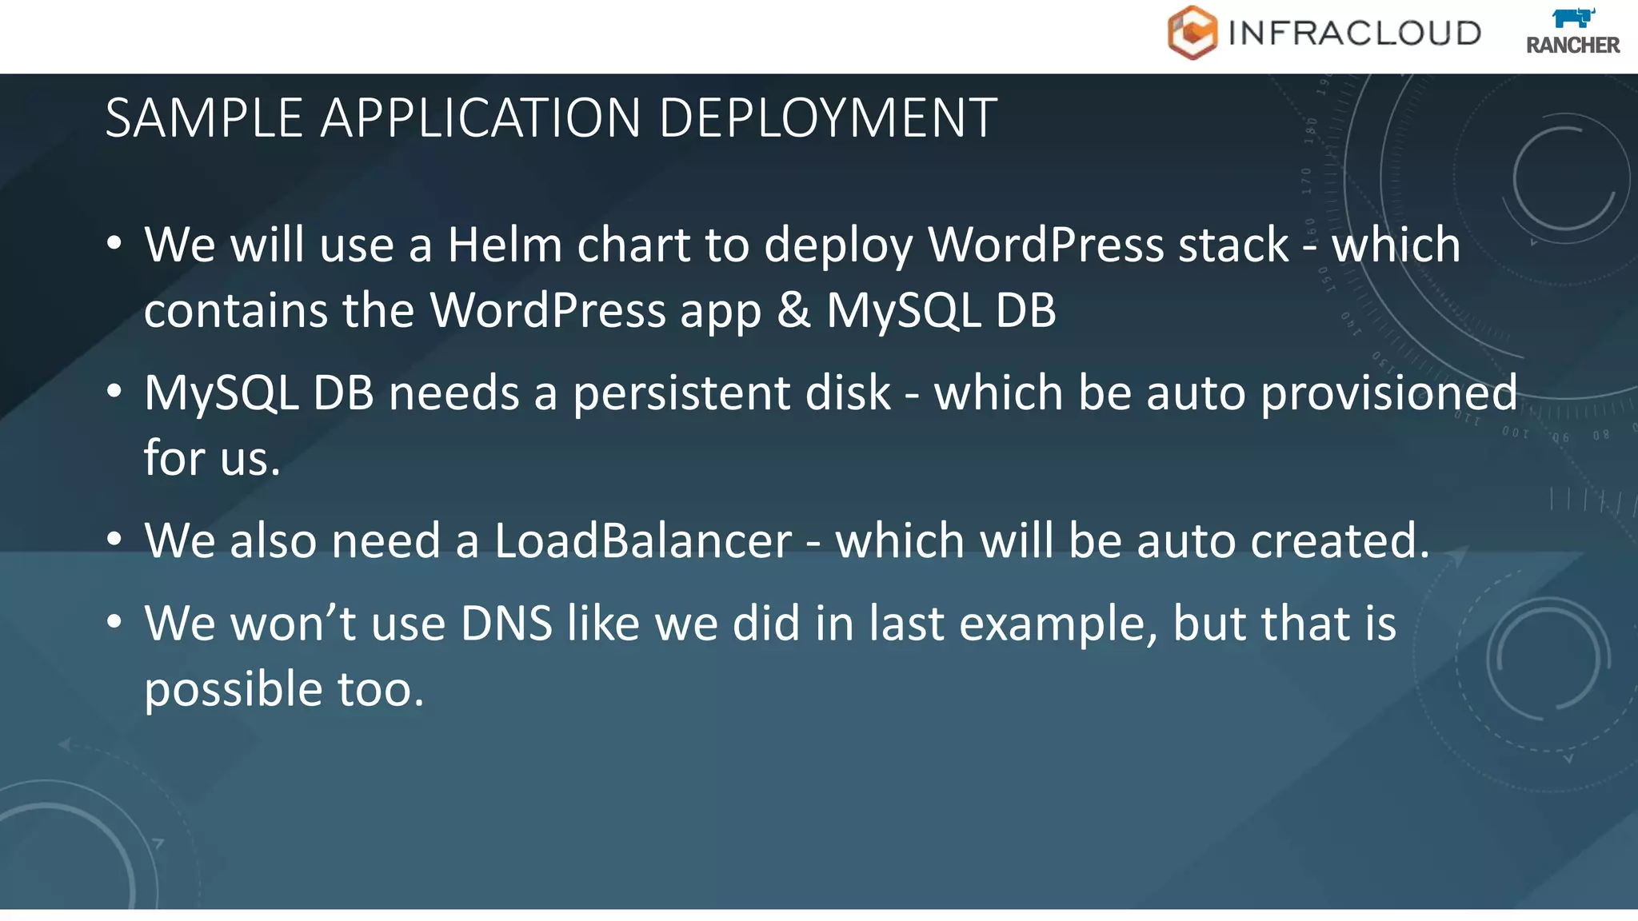1638x921 pixels.
Task: Click the InfraCloud hexagon logo icon
Action: (x=1192, y=33)
